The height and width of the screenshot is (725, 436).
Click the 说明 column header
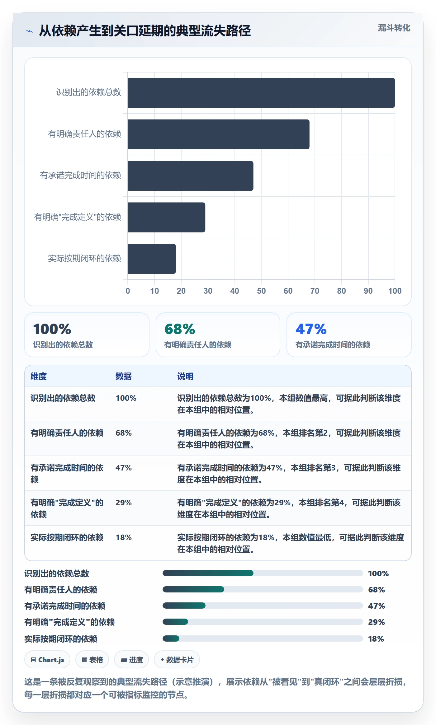click(x=185, y=376)
